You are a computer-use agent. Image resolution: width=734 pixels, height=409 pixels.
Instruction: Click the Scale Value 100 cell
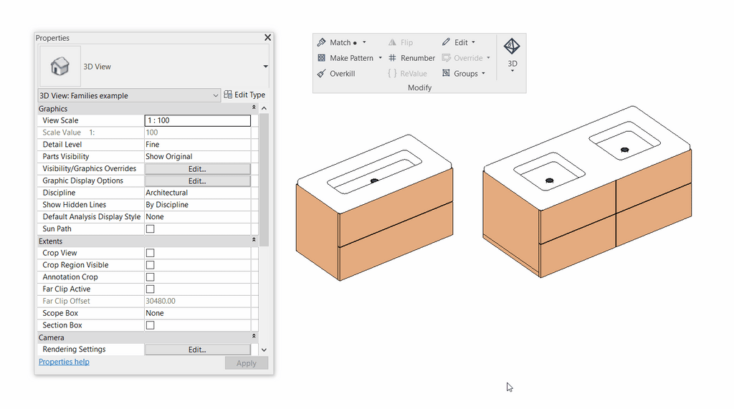(x=198, y=133)
